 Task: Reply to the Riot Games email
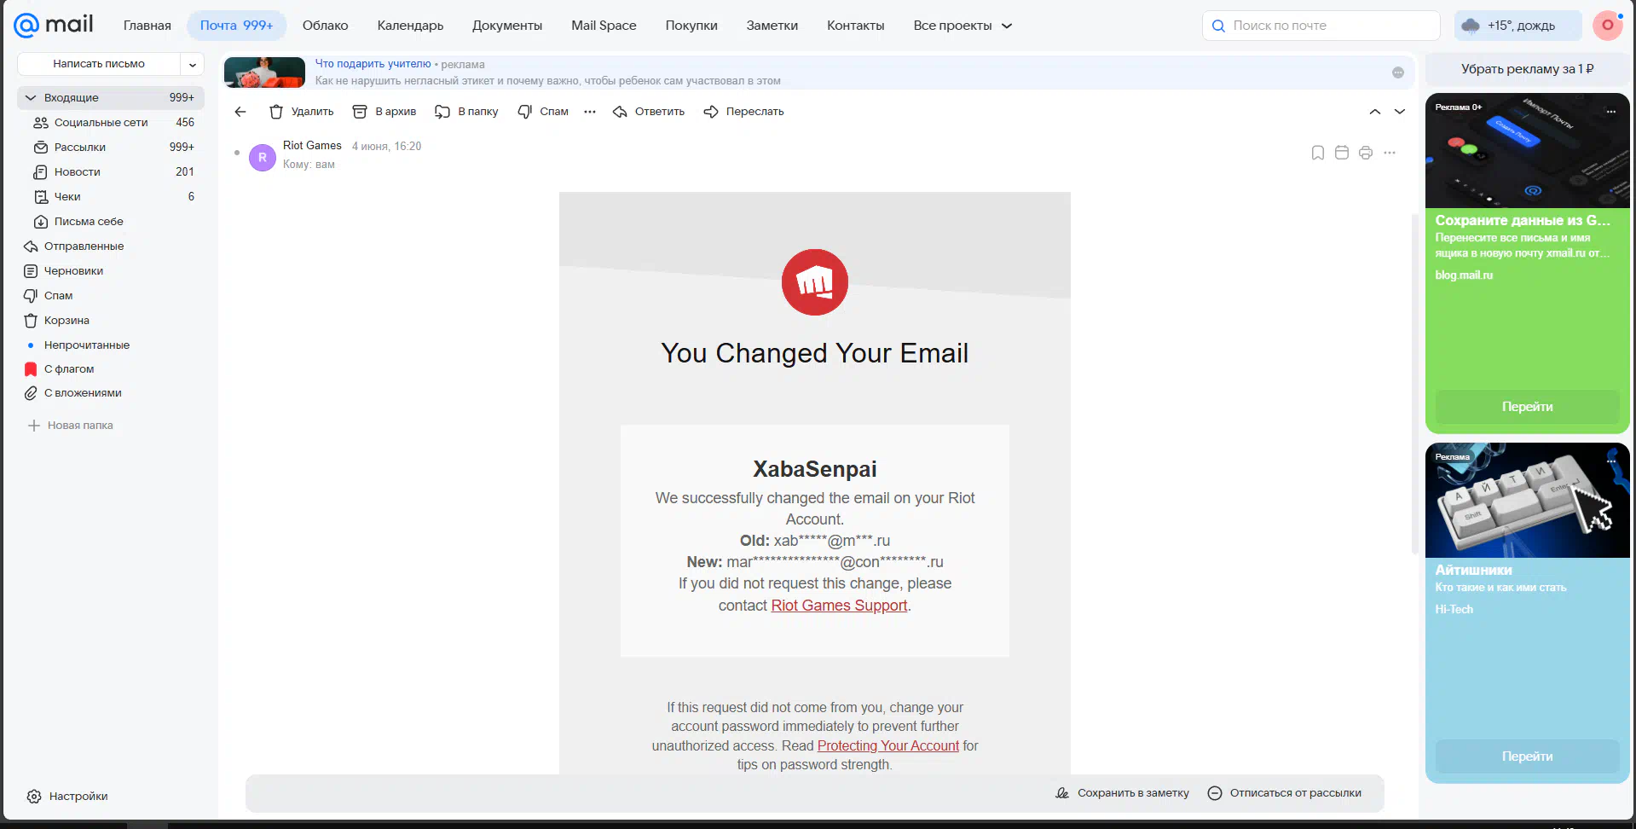[649, 112]
